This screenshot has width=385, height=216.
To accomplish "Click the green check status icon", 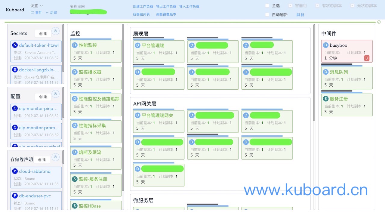I will 379,22.
